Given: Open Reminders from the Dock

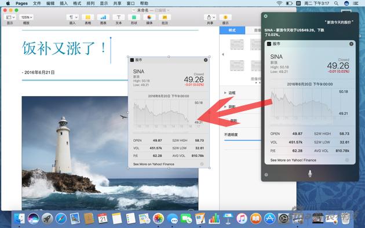Looking at the screenshot, I should [x=130, y=219].
